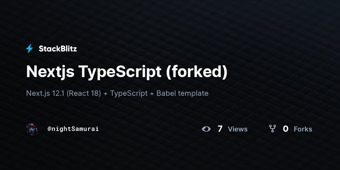Click the number 0 fork count
340x170 pixels.
(x=286, y=129)
